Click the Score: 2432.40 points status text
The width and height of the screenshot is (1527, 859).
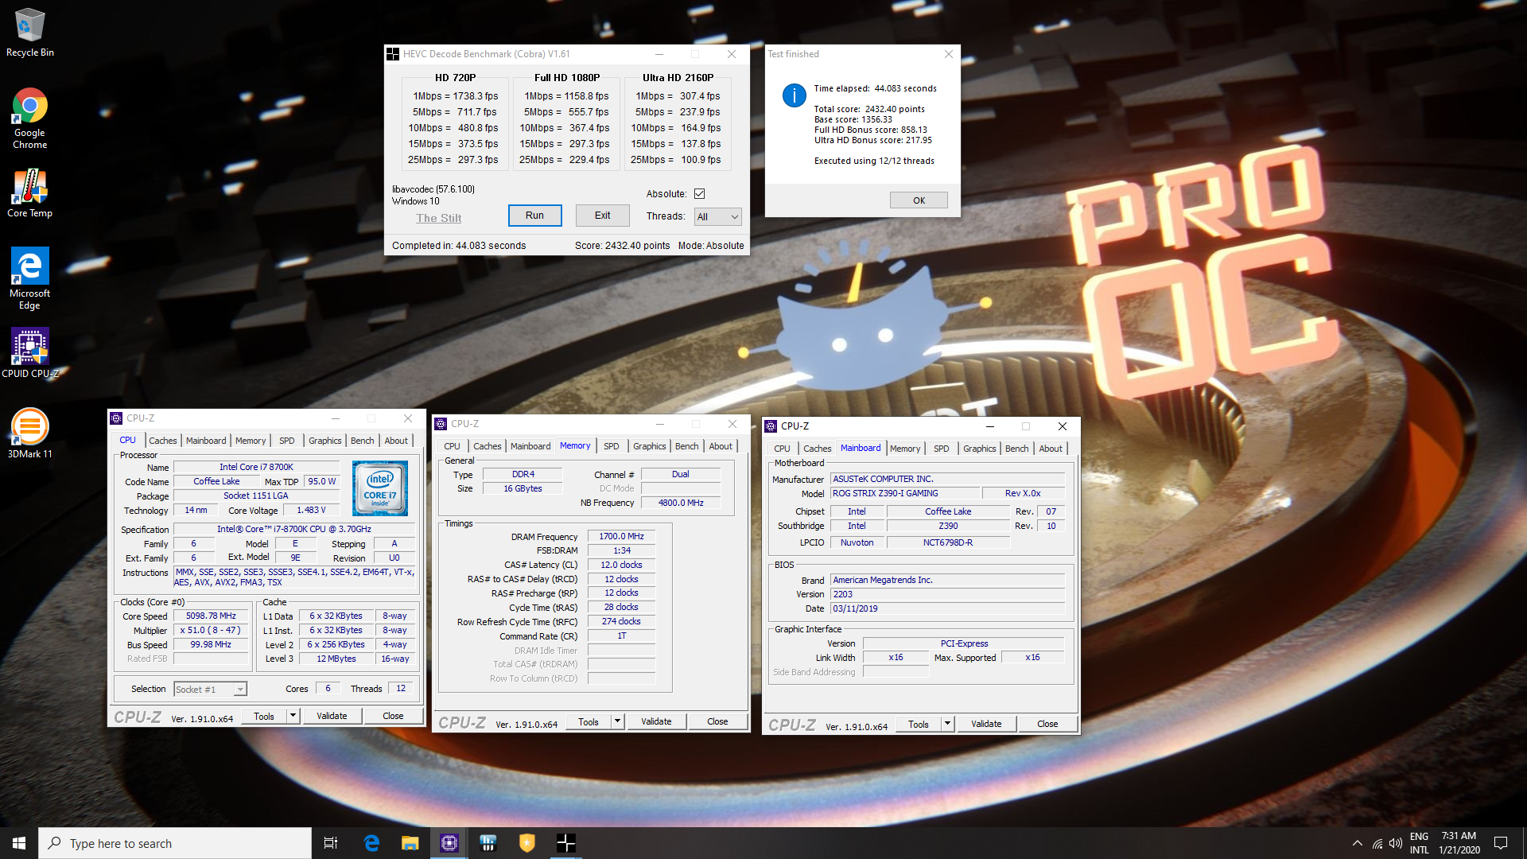[622, 246]
